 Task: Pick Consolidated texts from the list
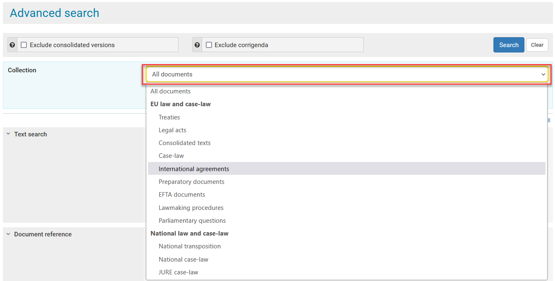pos(347,143)
